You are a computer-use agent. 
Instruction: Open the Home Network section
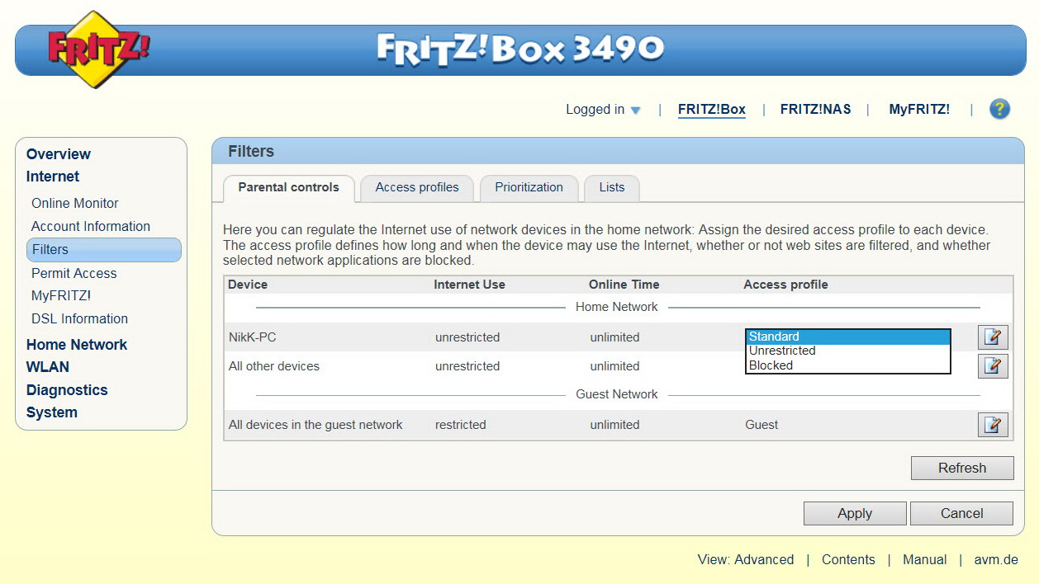77,345
